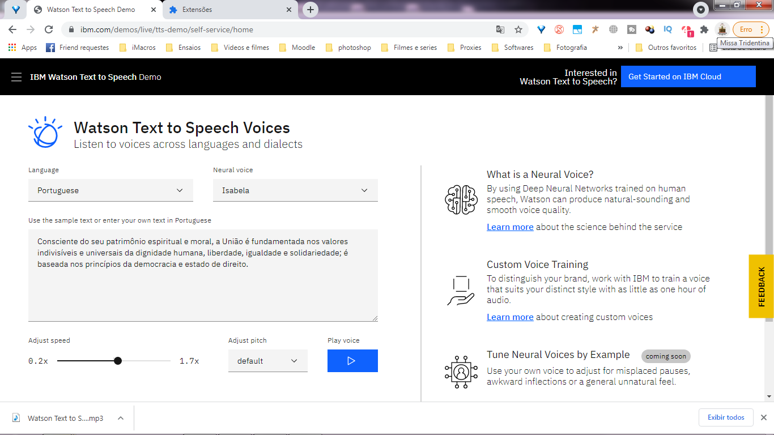Click the blue diamond extension icon
Viewport: 774px width, 435px height.
pos(541,29)
